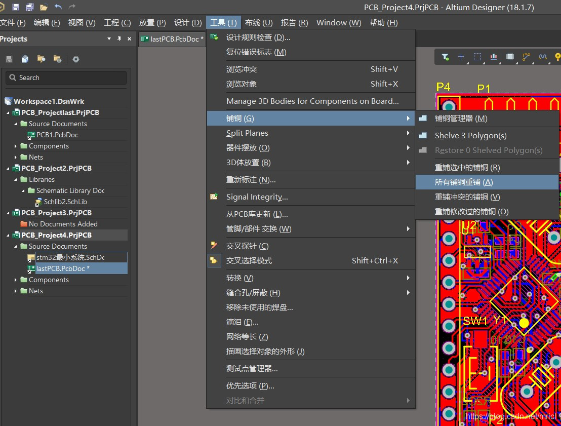Click the differential pair routing icon in PCB toolbar

pyautogui.click(x=543, y=57)
